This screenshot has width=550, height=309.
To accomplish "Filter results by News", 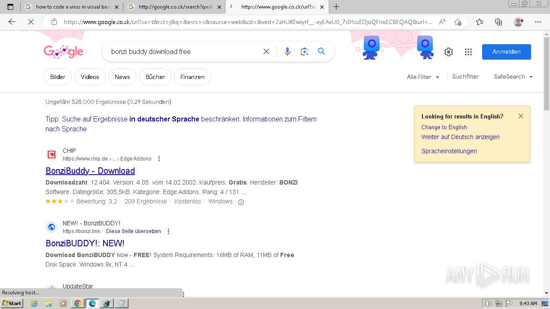I will (x=122, y=77).
